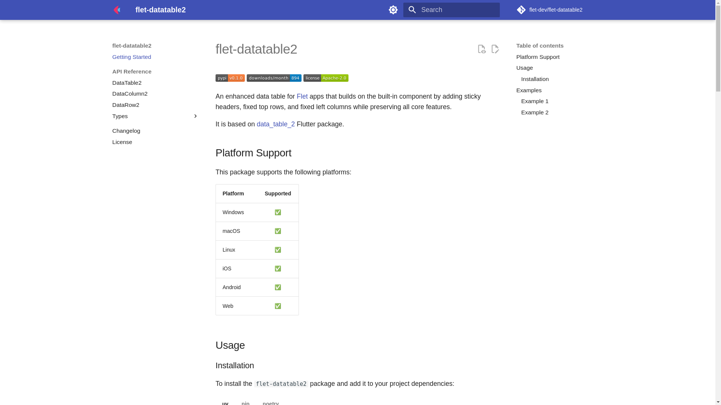Jump to Examples in table of contents
Image resolution: width=721 pixels, height=405 pixels.
point(529,90)
